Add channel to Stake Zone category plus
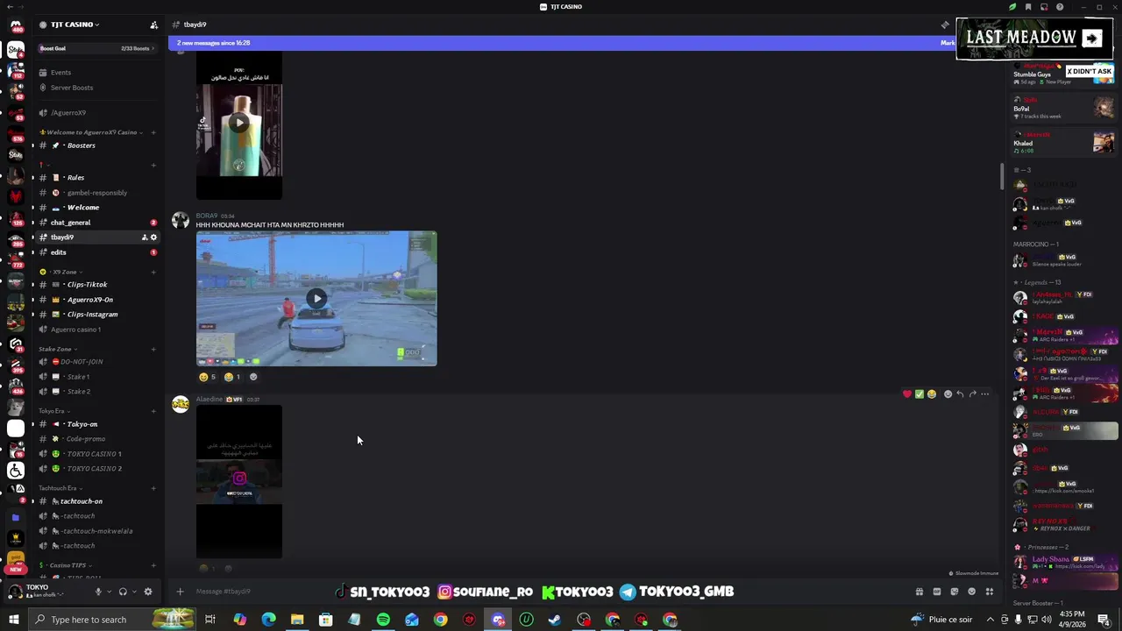This screenshot has height=631, width=1122. pyautogui.click(x=153, y=349)
